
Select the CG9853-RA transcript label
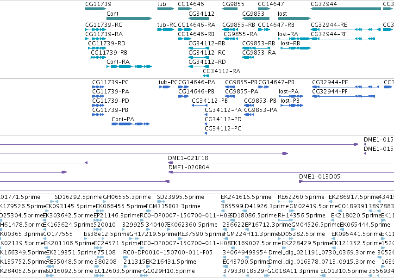[x=259, y=53]
